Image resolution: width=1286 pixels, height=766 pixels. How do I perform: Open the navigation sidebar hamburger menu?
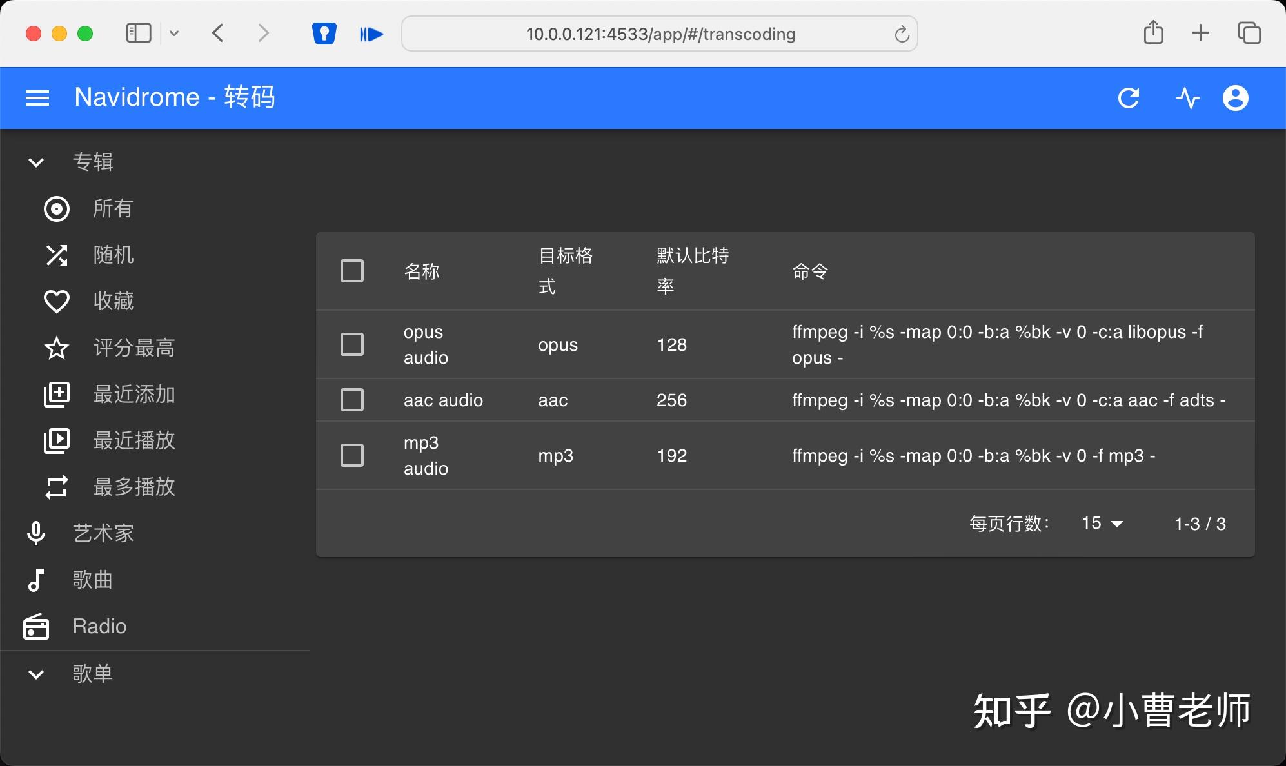point(37,97)
